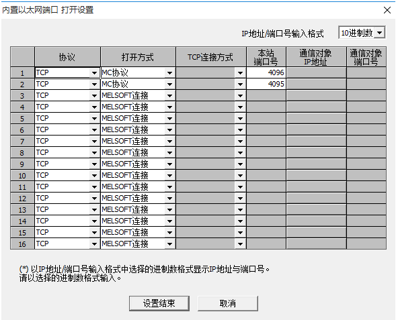Click the 打开方式 column header
This screenshot has width=396, height=320.
click(x=138, y=57)
